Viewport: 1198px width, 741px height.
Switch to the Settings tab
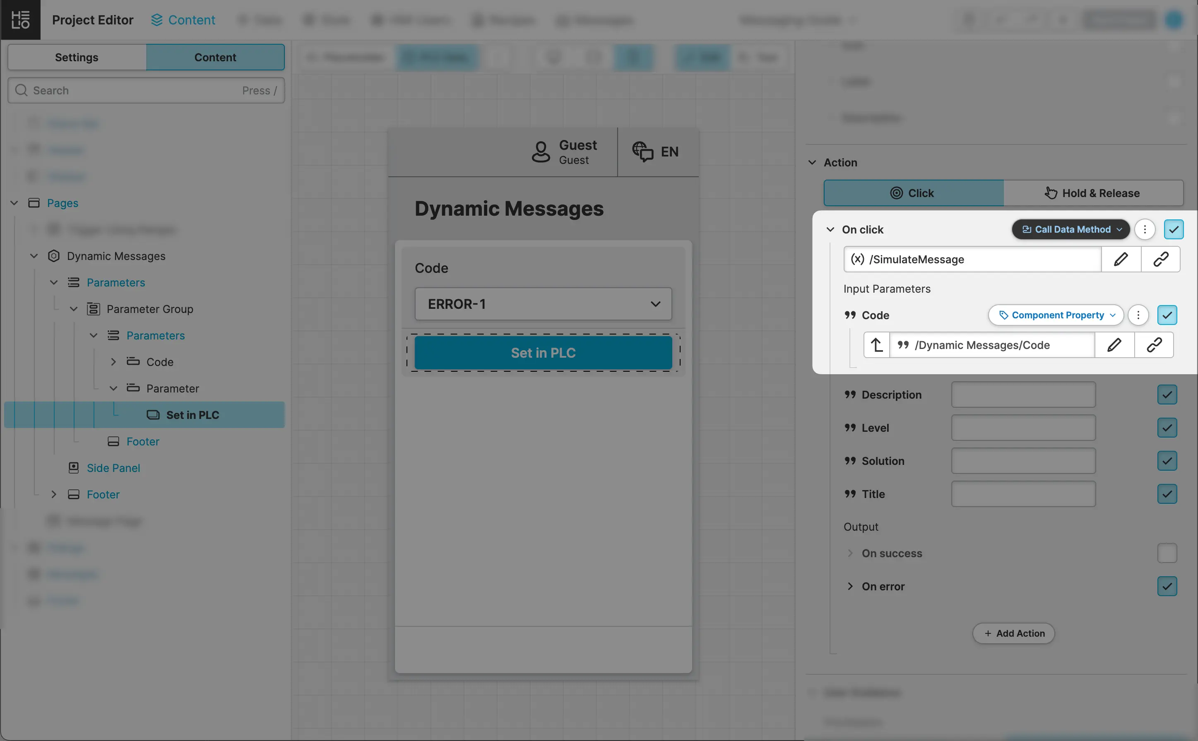click(x=77, y=58)
